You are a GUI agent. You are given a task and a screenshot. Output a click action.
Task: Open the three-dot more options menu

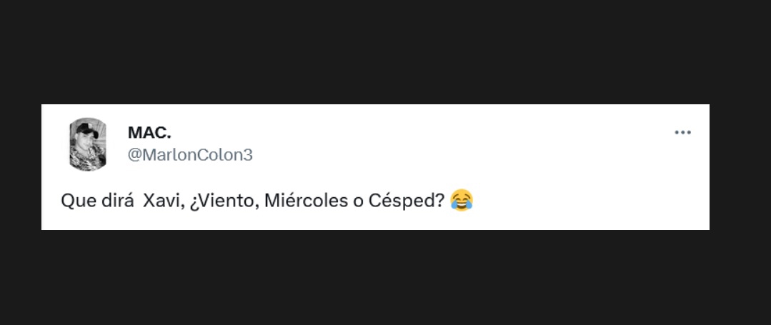point(682,133)
